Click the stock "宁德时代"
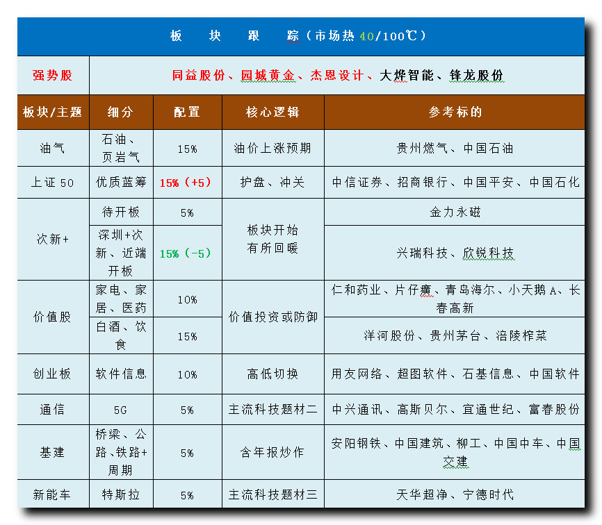This screenshot has height=525, width=602. 489,494
